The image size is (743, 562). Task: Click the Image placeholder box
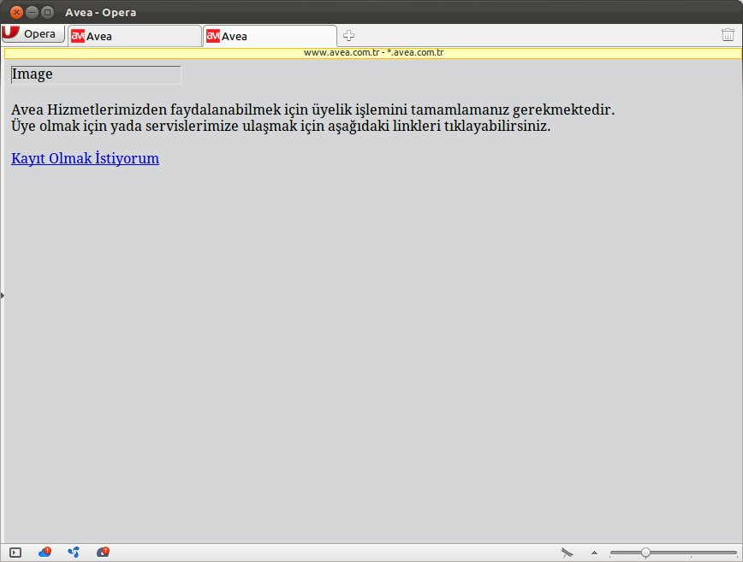[x=96, y=74]
